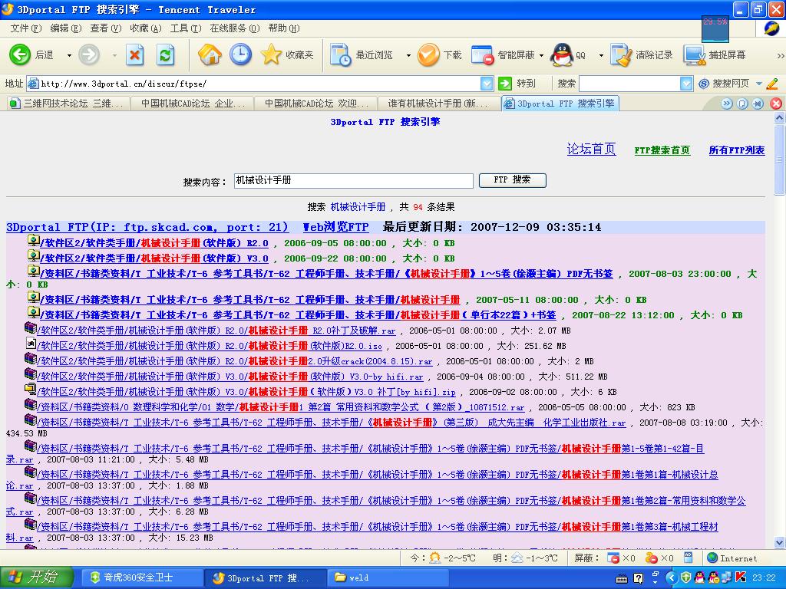This screenshot has width=786, height=589.
Task: Expand the 搜搜网页 engine dropdown arrow
Action: pos(759,84)
